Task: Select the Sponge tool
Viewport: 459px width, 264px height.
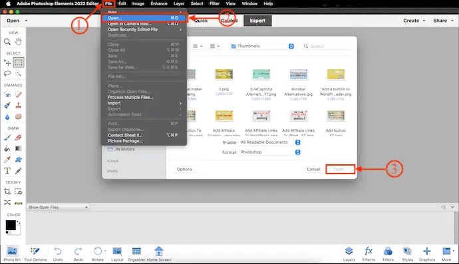Action: pos(19,116)
